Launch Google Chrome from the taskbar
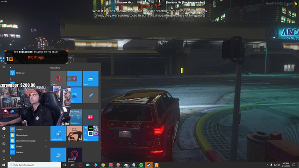299x168 pixels. click(103, 165)
